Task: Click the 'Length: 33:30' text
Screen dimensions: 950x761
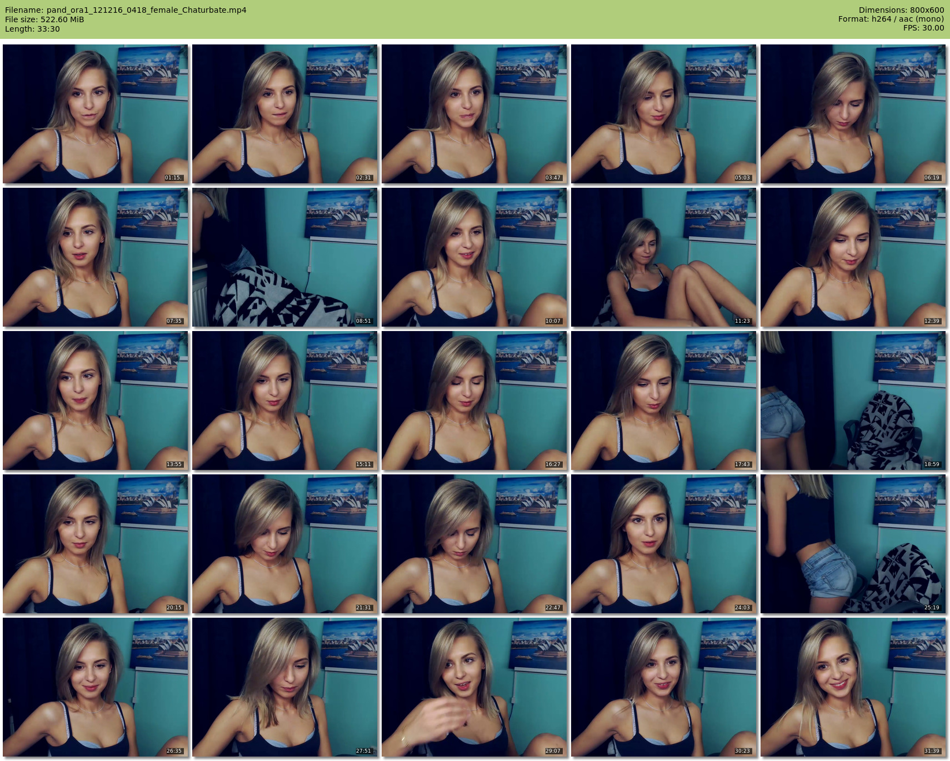Action: pos(32,29)
